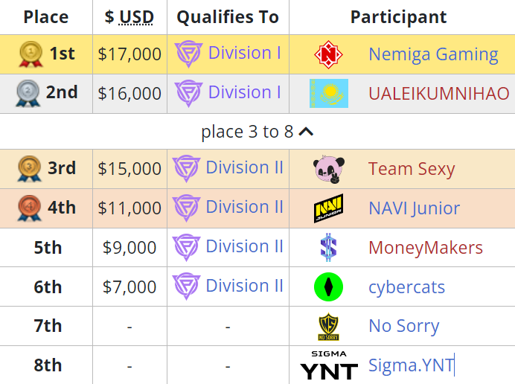Click the Kazakhstan flag icon
The width and height of the screenshot is (515, 384).
[x=329, y=93]
